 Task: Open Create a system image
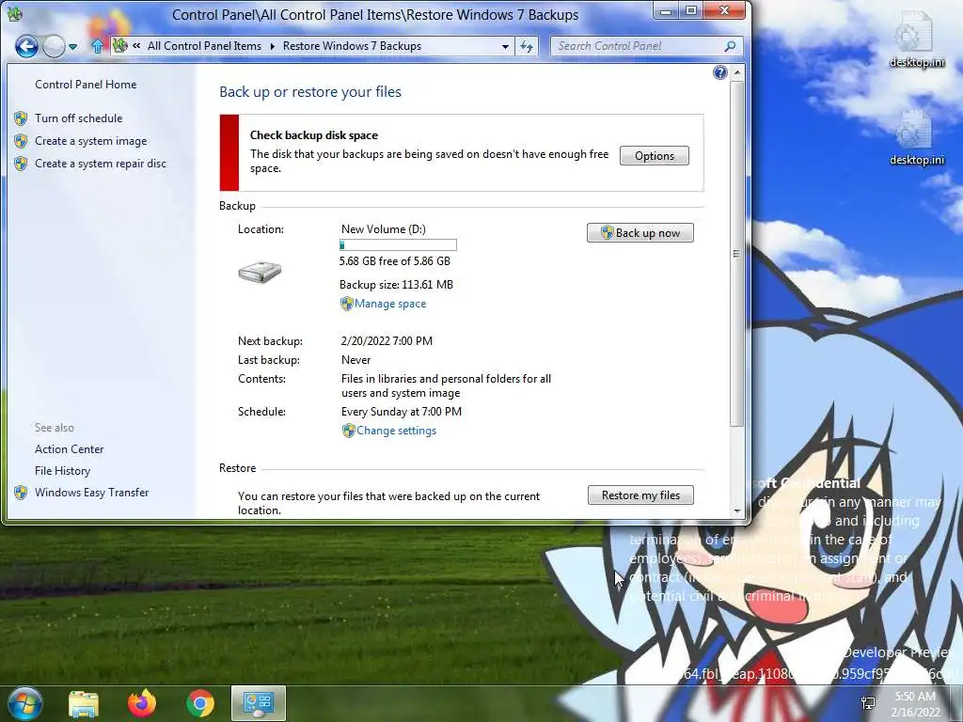(x=91, y=141)
